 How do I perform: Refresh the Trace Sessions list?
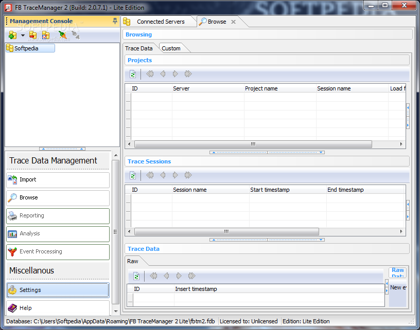(x=133, y=175)
